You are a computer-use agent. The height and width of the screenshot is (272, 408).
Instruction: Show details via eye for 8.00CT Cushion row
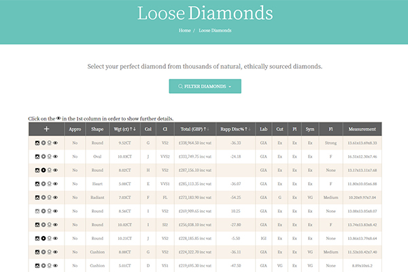56,252
